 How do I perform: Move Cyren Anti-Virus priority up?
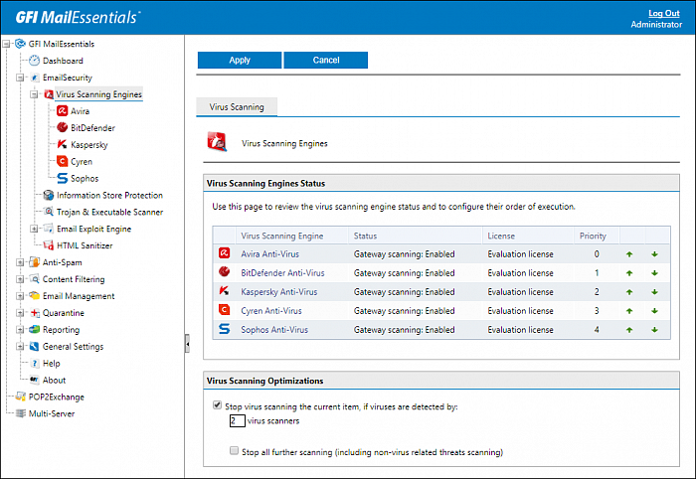pyautogui.click(x=629, y=311)
